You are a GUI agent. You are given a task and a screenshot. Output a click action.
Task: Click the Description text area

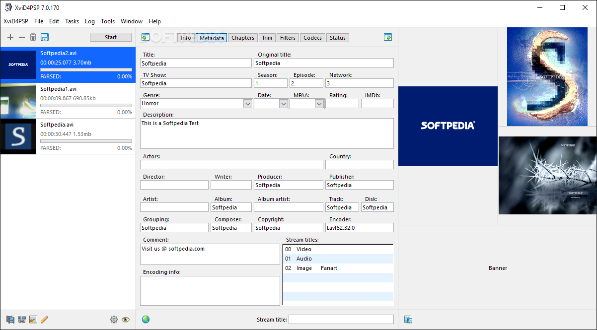(x=267, y=133)
